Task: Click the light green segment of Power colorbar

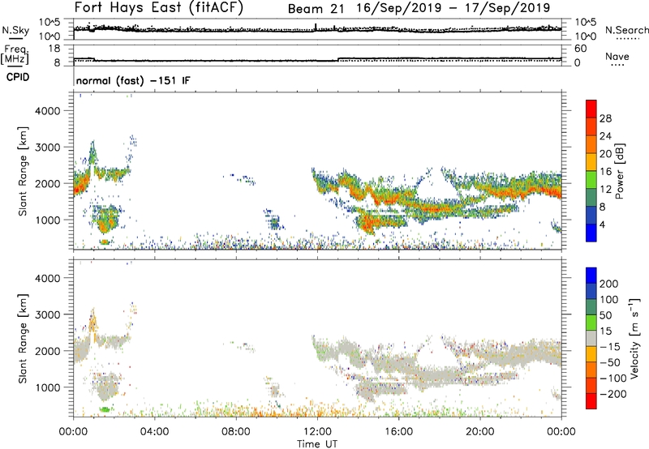Action: (x=591, y=180)
